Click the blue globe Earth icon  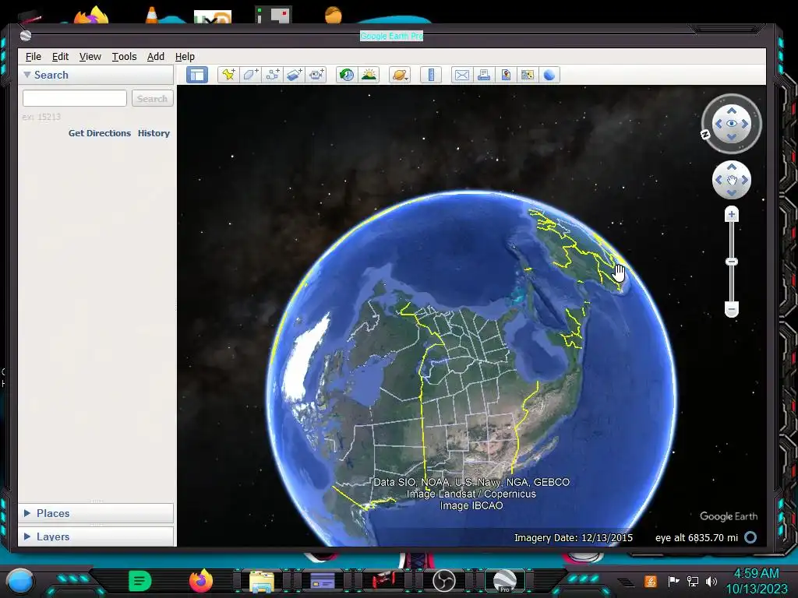[549, 75]
